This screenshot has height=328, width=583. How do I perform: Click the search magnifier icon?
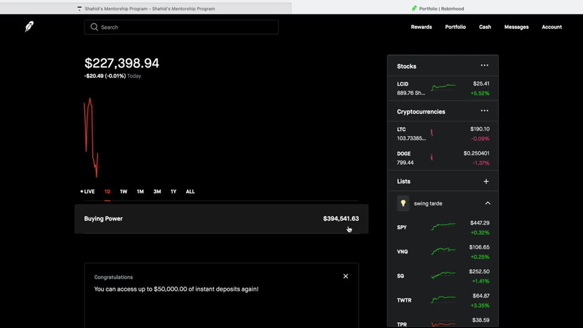(x=94, y=27)
